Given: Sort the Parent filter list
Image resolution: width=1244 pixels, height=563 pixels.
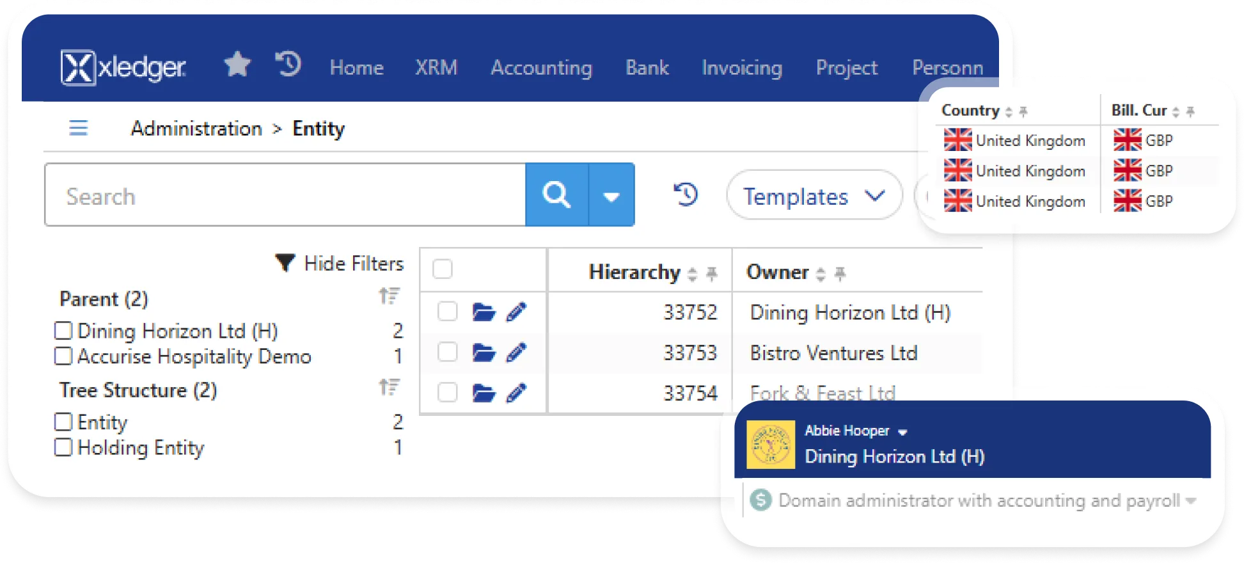Looking at the screenshot, I should click(x=389, y=296).
